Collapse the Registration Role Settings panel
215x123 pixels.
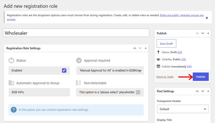pos(146,48)
